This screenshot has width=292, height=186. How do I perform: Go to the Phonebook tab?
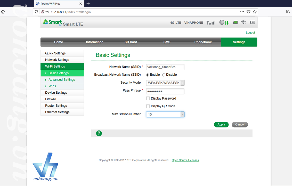point(203,42)
